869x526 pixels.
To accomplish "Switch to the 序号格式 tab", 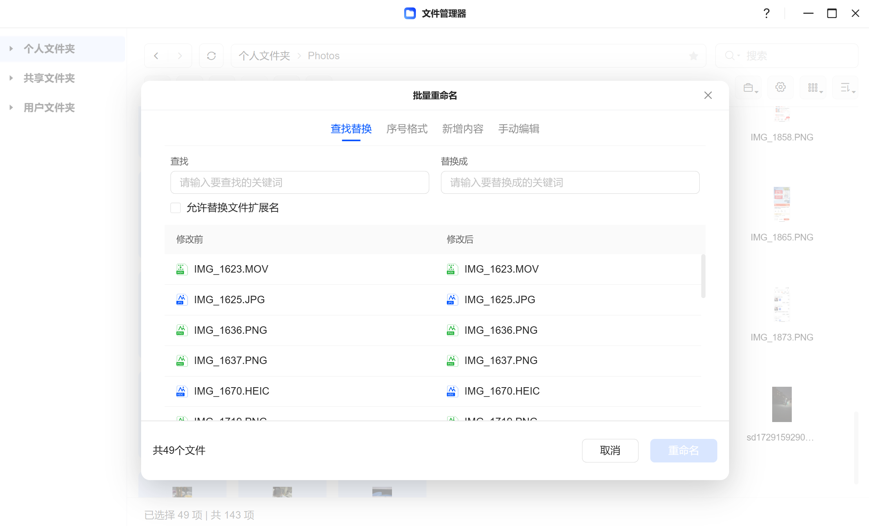I will 406,129.
